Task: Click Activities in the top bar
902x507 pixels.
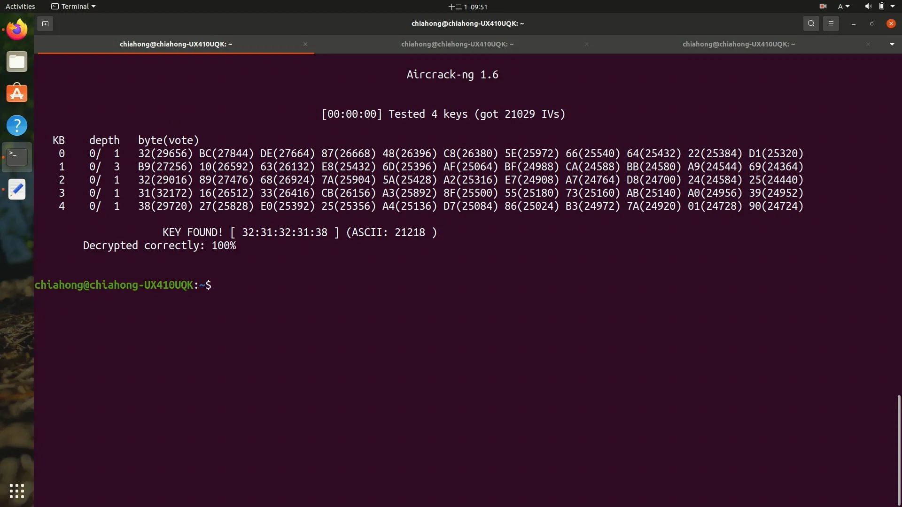Action: 20,6
